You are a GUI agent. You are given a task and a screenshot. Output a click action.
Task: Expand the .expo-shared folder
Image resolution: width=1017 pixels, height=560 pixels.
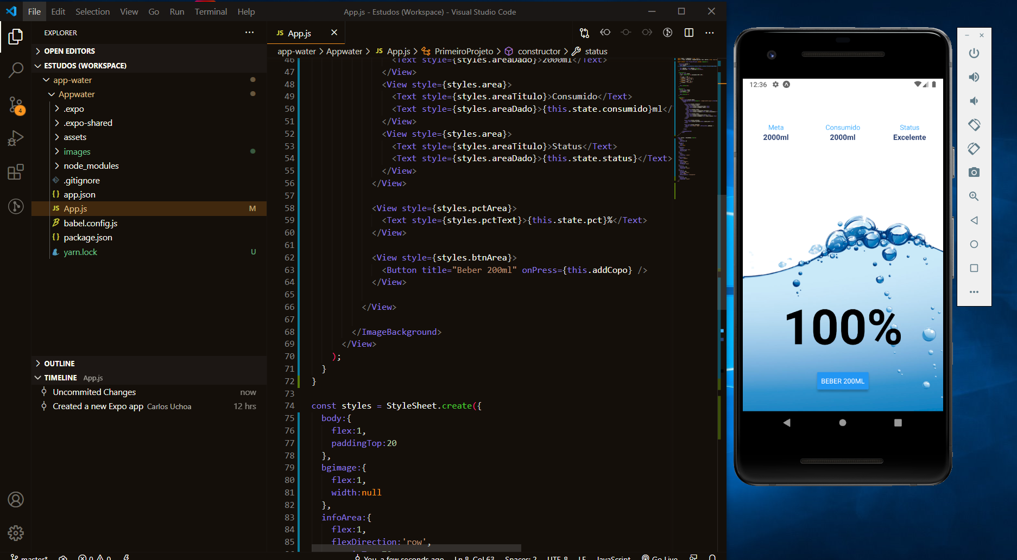click(x=149, y=123)
